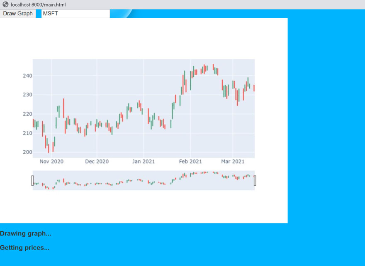Screen dimensions: 365x266
Task: Click the 210 y-axis label
Action: [x=27, y=133]
